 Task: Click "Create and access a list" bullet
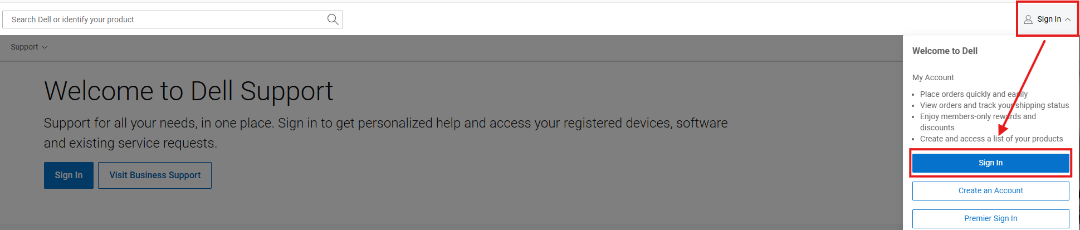pos(991,139)
